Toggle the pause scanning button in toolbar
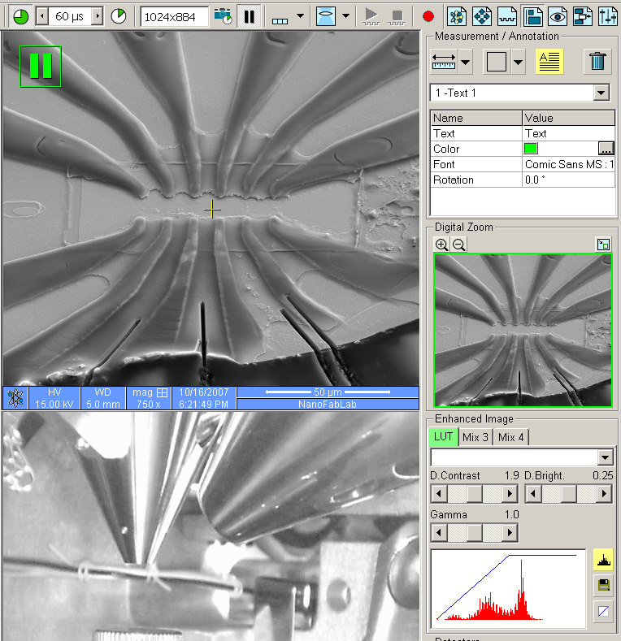The image size is (621, 641). pos(248,16)
